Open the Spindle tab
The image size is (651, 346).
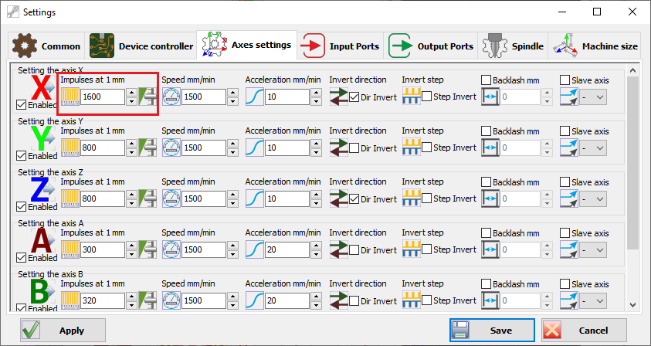[513, 46]
